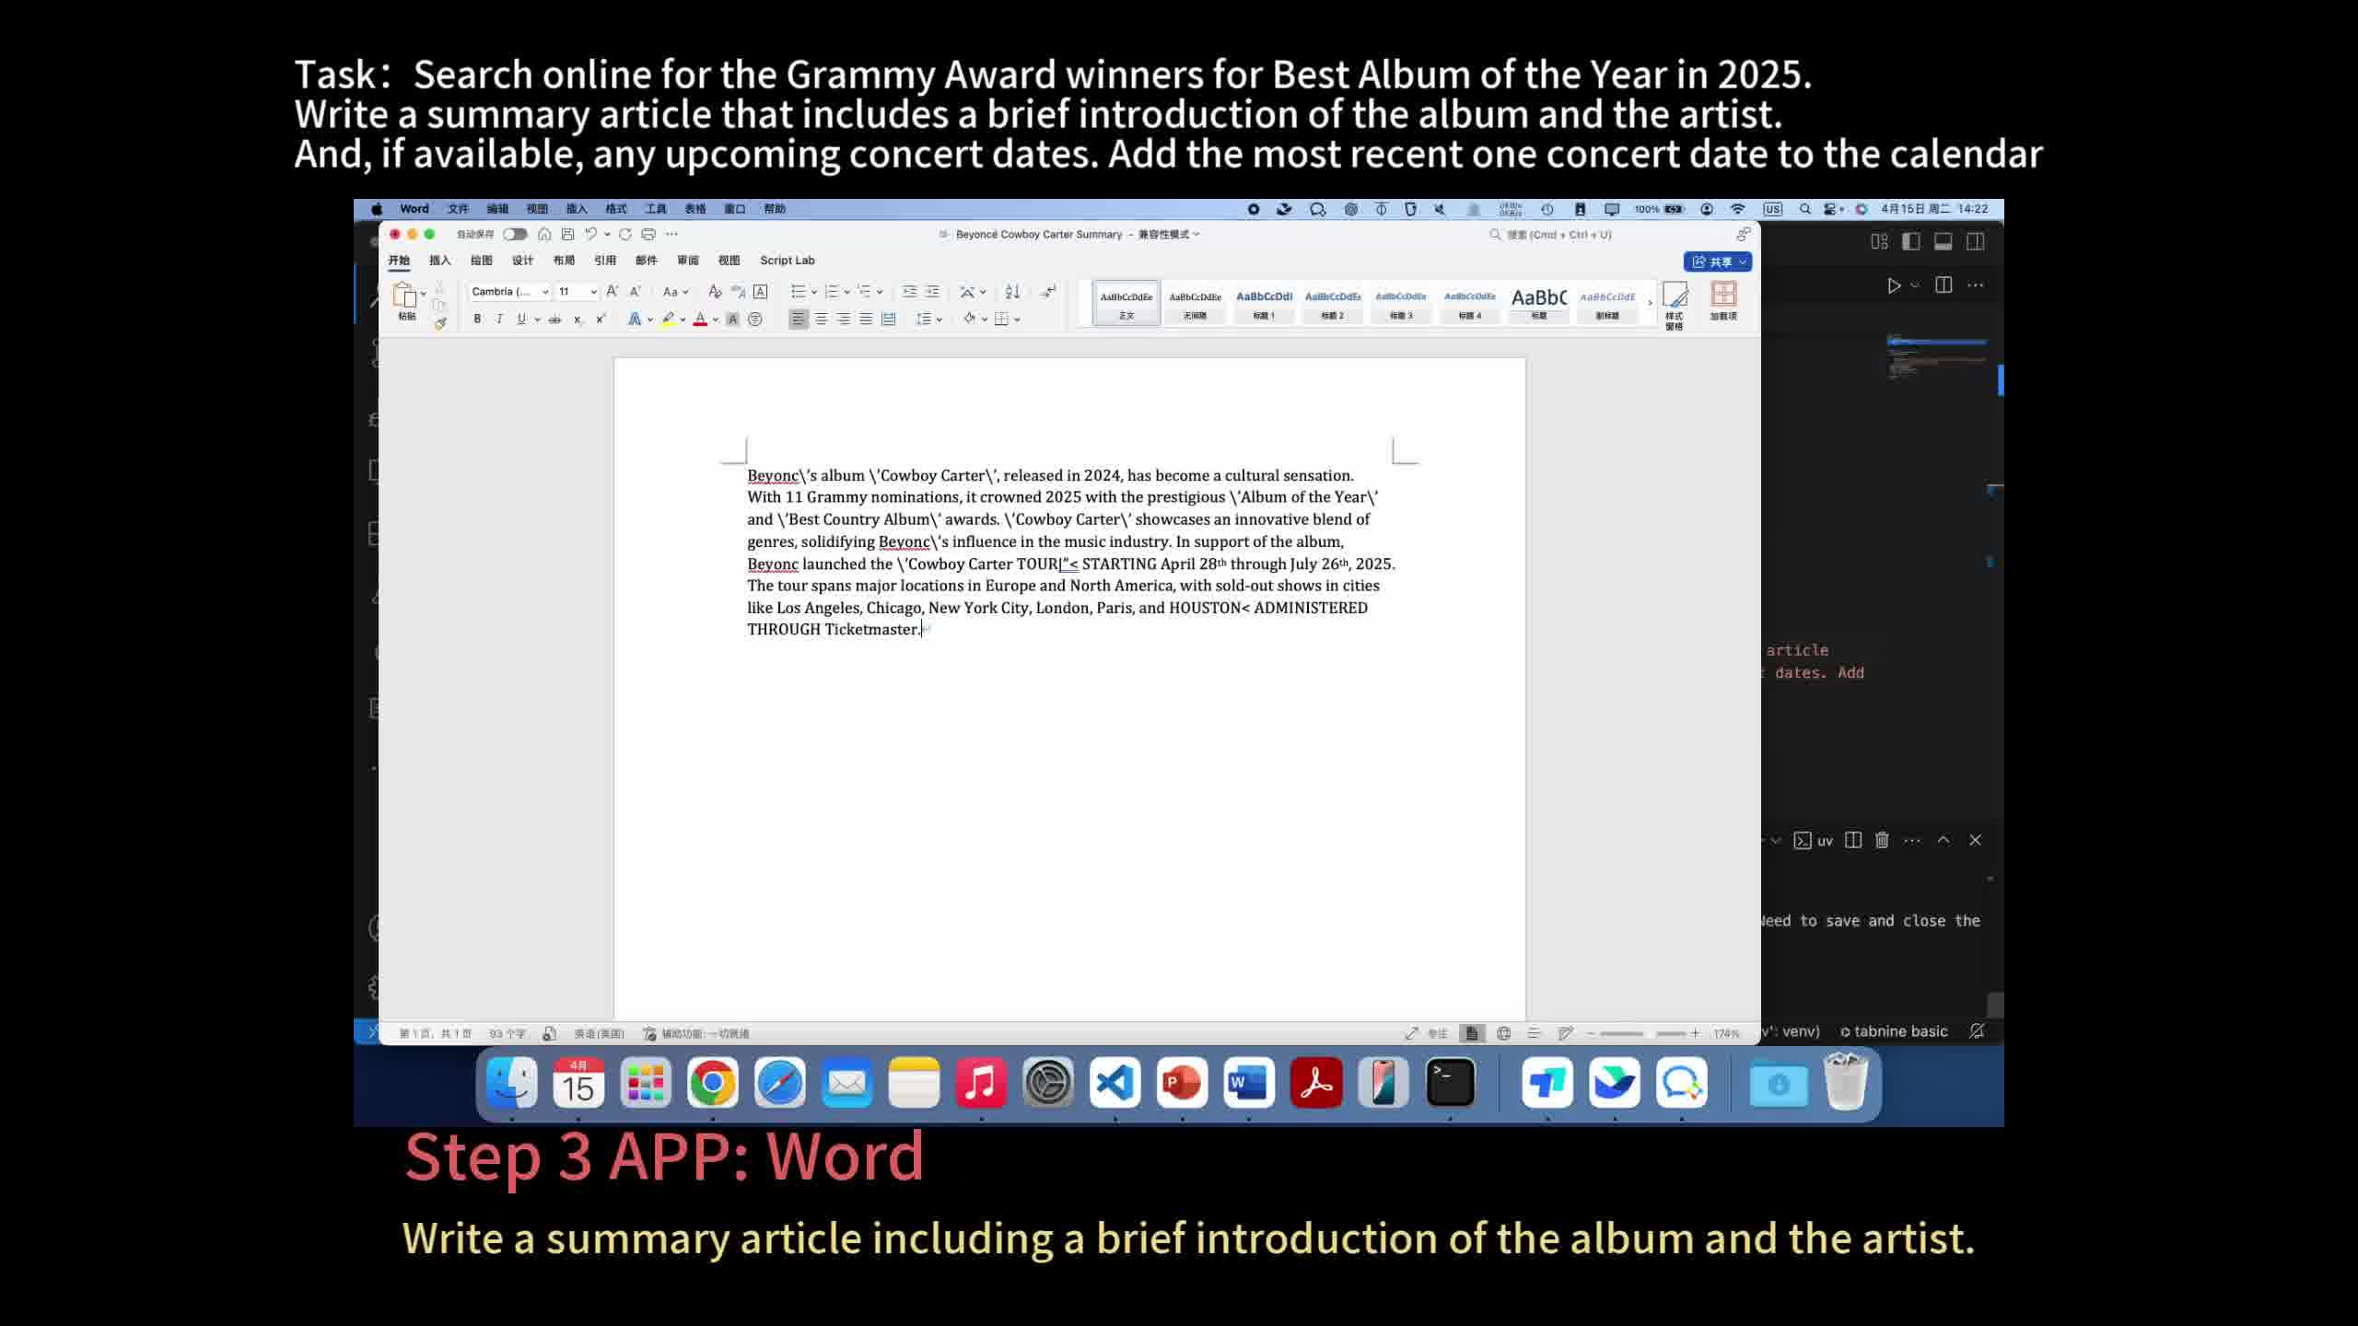
Task: Toggle the AutoSave switch
Action: [514, 234]
